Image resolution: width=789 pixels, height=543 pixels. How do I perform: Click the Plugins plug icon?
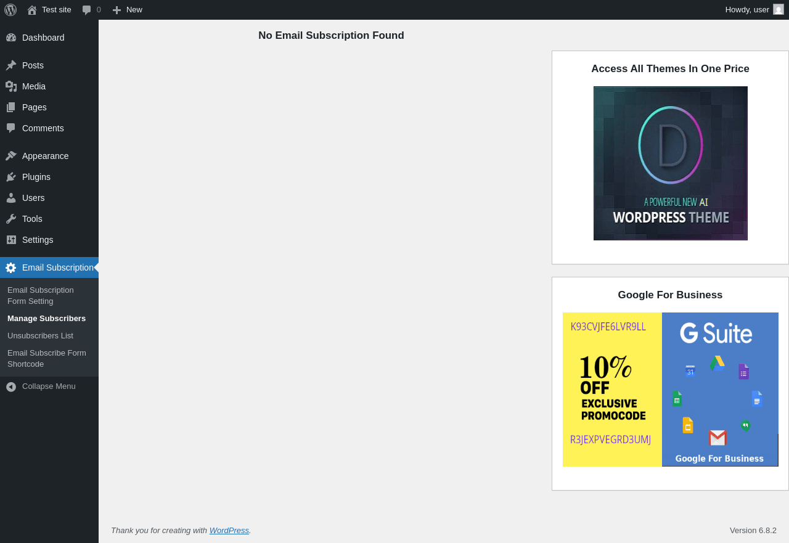11,177
